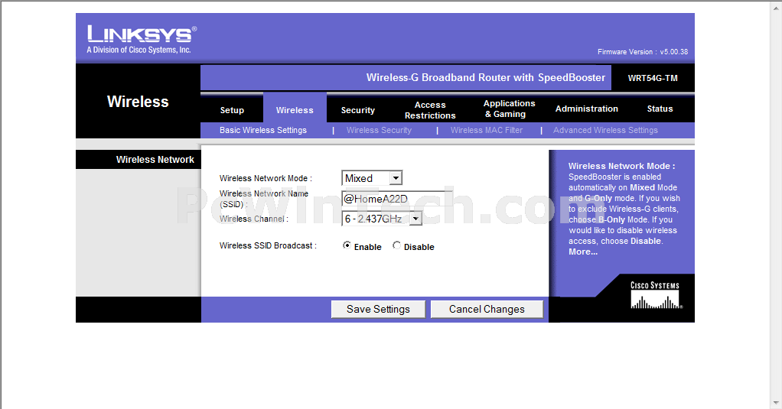
Task: Click the Firmware Version v5.00.38 text
Action: coord(643,52)
